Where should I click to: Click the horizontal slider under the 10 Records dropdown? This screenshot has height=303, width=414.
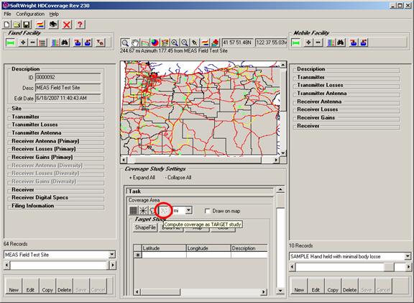(x=350, y=267)
